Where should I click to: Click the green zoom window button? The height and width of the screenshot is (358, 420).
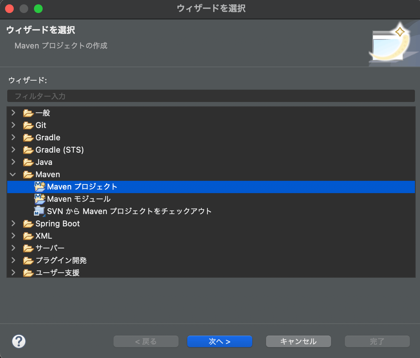coord(38,9)
